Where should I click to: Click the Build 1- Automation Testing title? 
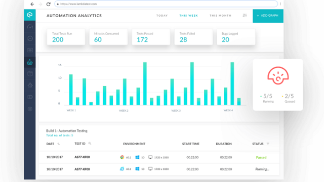(67, 131)
